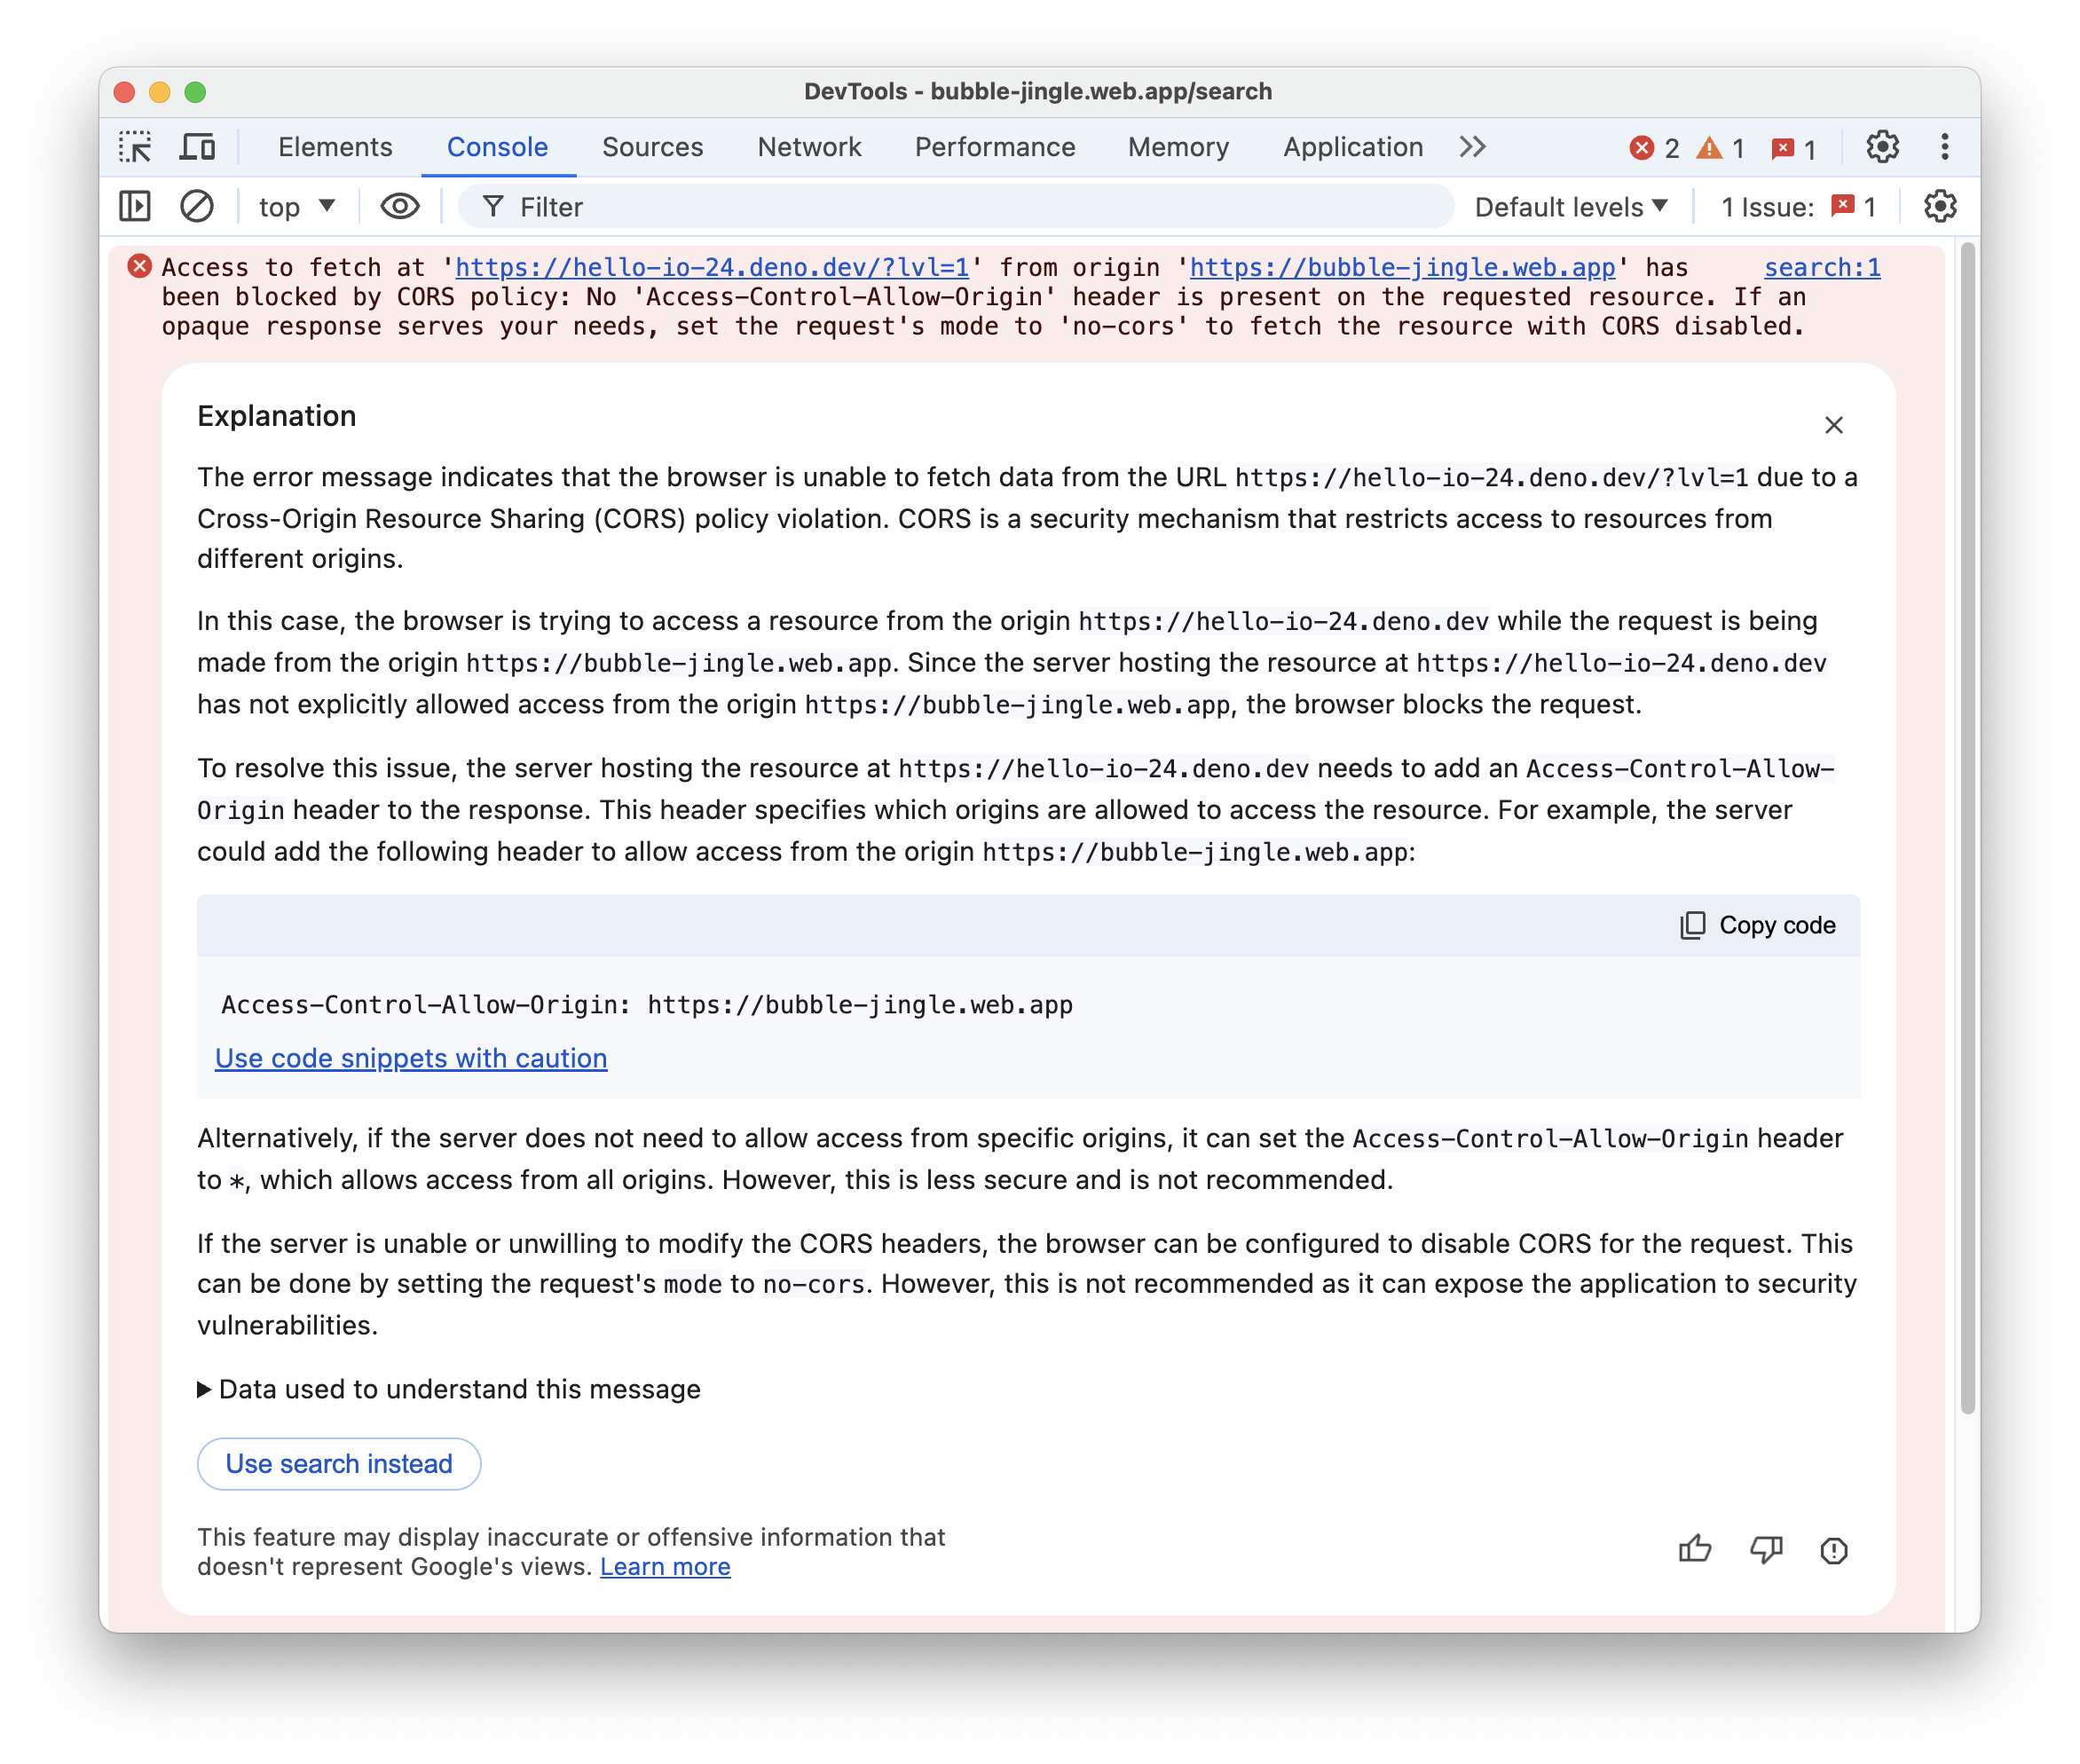Click the Copy code button
Image resolution: width=2080 pixels, height=1764 pixels.
pos(1758,925)
